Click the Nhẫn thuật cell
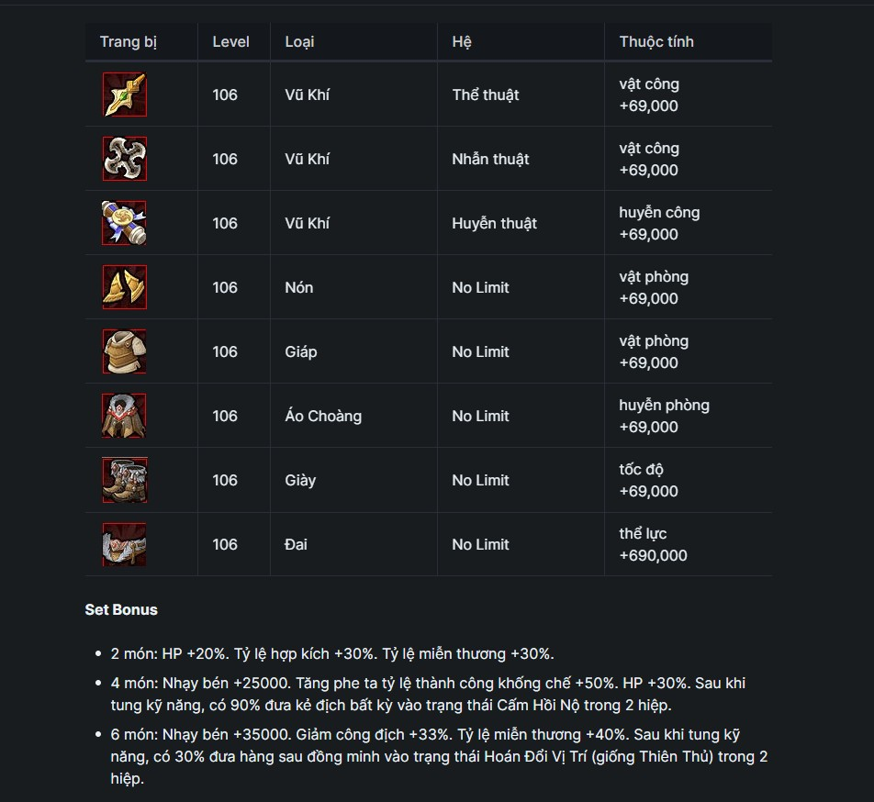The height and width of the screenshot is (802, 874). tap(490, 160)
